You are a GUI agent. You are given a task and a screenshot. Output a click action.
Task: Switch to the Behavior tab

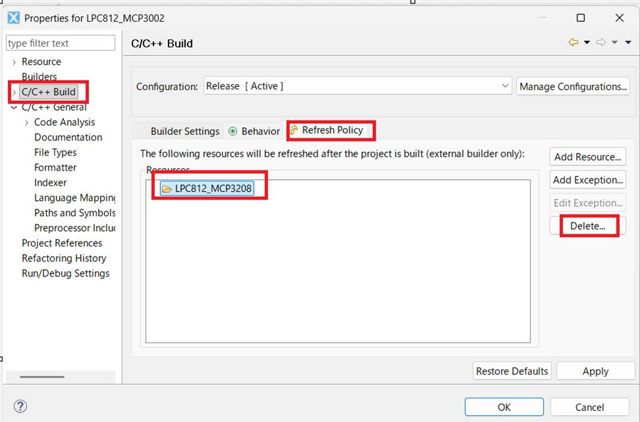pos(254,131)
